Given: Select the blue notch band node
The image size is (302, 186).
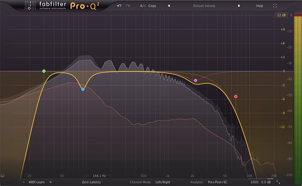Looking at the screenshot, I should [83, 89].
